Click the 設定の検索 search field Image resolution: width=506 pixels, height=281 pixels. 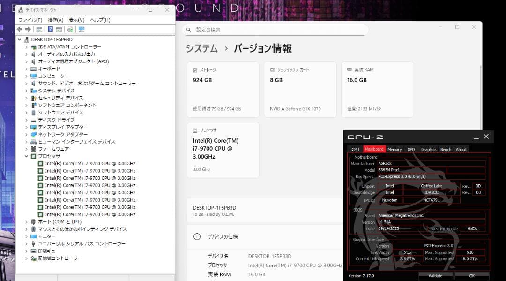275,30
